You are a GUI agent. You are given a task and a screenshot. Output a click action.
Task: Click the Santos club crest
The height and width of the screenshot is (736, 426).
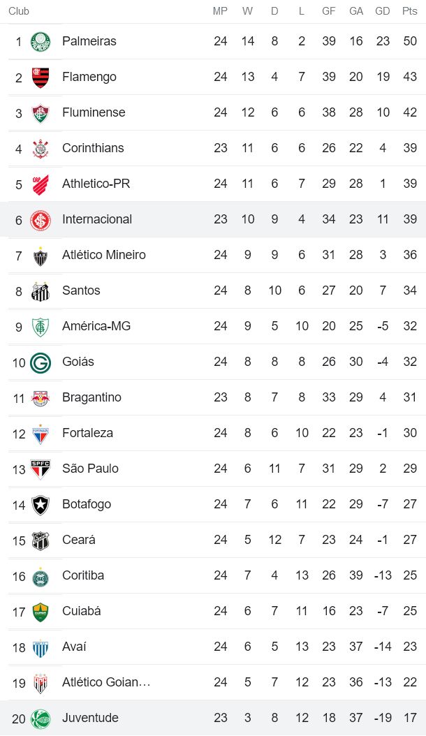pos(41,291)
